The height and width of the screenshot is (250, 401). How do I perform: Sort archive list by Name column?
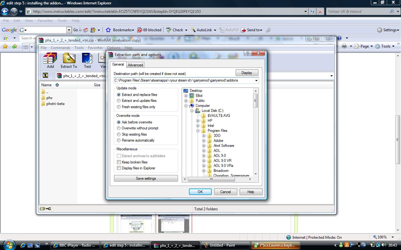point(46,85)
